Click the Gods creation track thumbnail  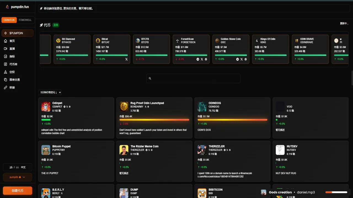[264, 192]
